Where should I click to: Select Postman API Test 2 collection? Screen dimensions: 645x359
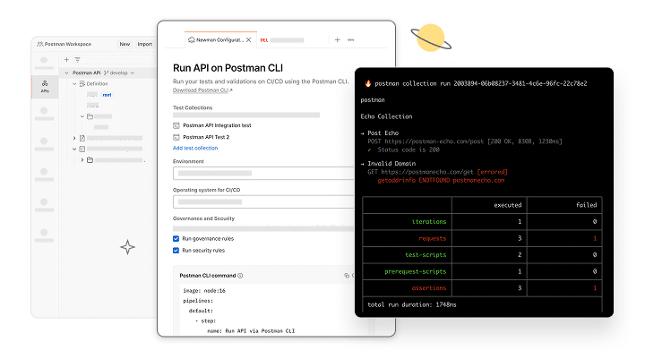click(206, 137)
